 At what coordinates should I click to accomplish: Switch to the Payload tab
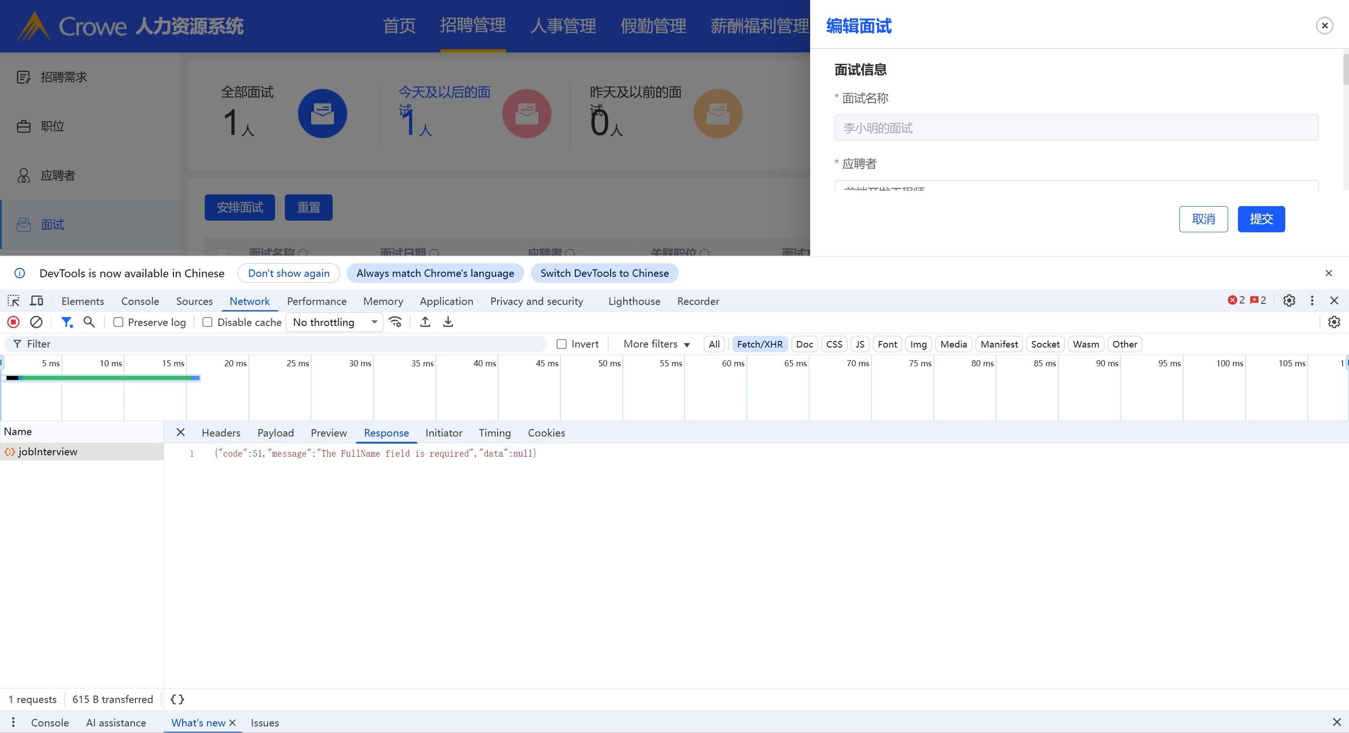(276, 433)
